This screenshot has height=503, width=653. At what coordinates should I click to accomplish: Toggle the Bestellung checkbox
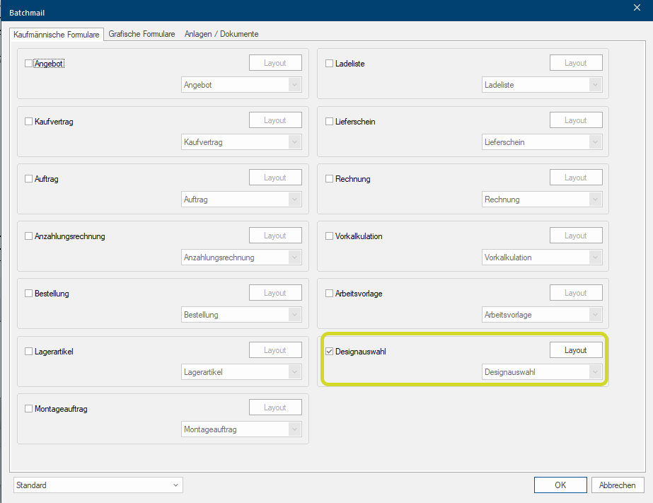pos(29,294)
